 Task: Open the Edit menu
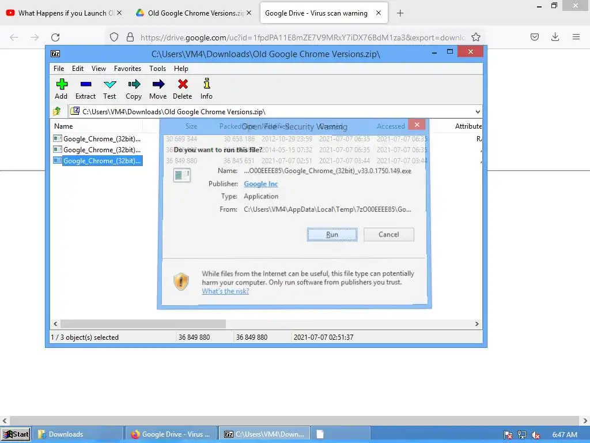click(78, 69)
